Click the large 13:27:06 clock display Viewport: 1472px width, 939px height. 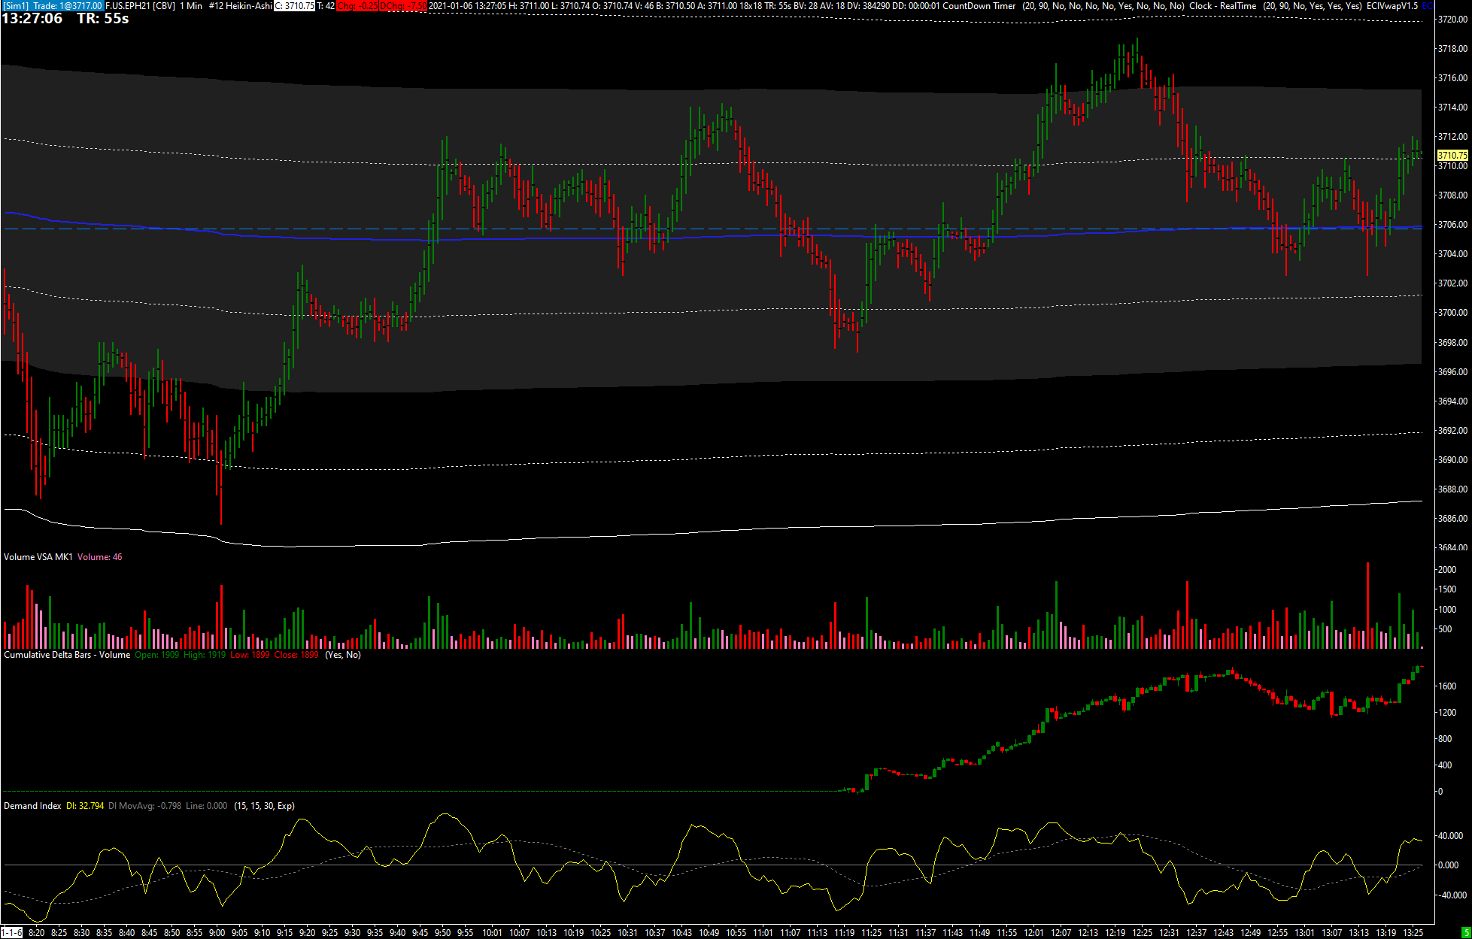pos(32,19)
